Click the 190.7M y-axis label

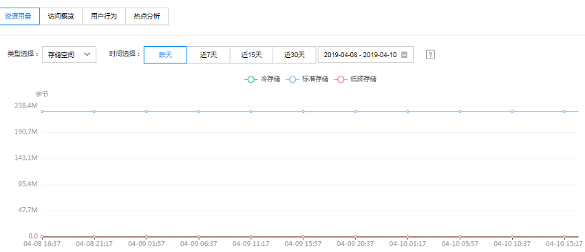coord(26,132)
